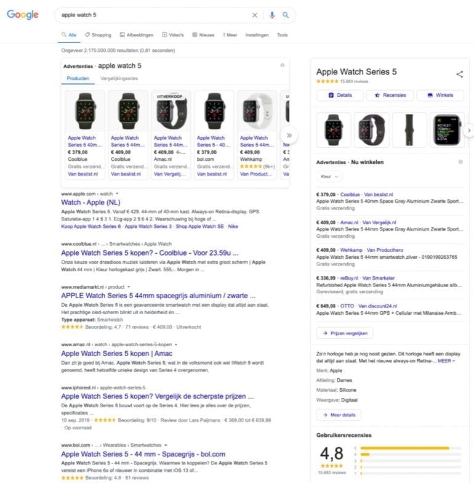Viewport: 474px width, 483px height.
Task: Open dropdown arrow beside www.amac.nl result URL
Action: coord(176,344)
